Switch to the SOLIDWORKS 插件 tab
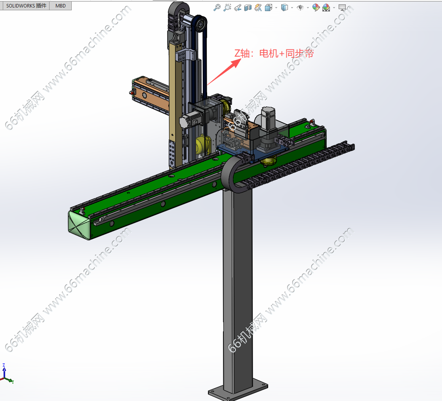442x401 pixels. (26, 6)
